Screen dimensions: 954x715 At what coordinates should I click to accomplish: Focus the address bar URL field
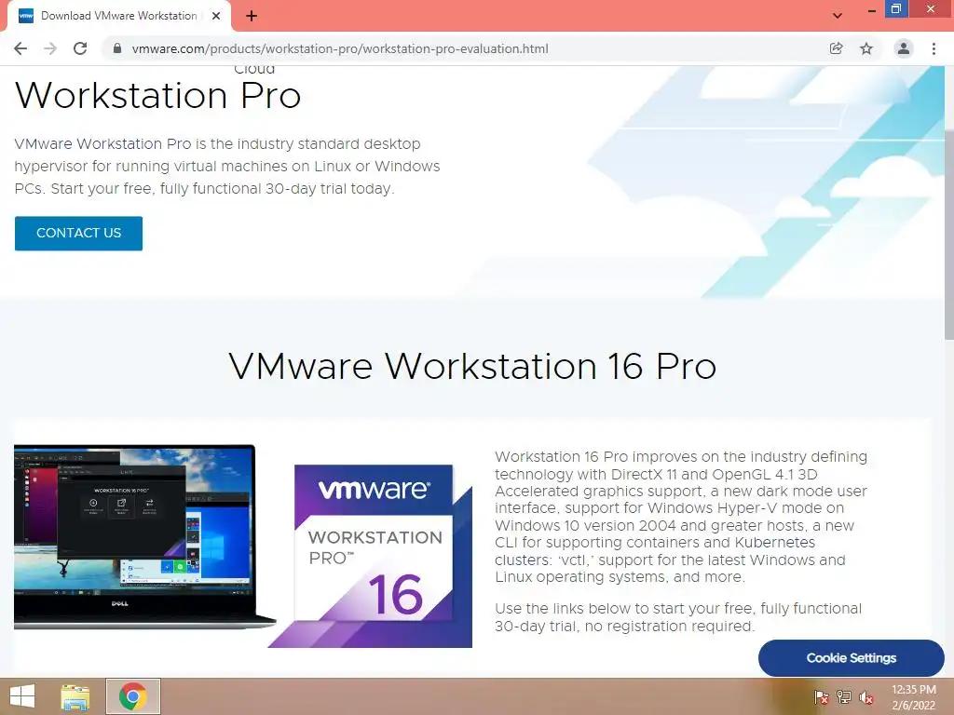pyautogui.click(x=469, y=48)
